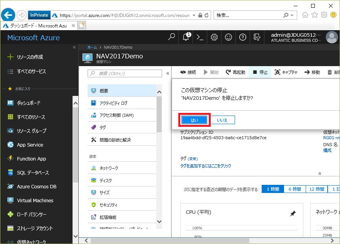Click the ホーム breadcrumb link
The height and width of the screenshot is (244, 340).
click(x=92, y=47)
